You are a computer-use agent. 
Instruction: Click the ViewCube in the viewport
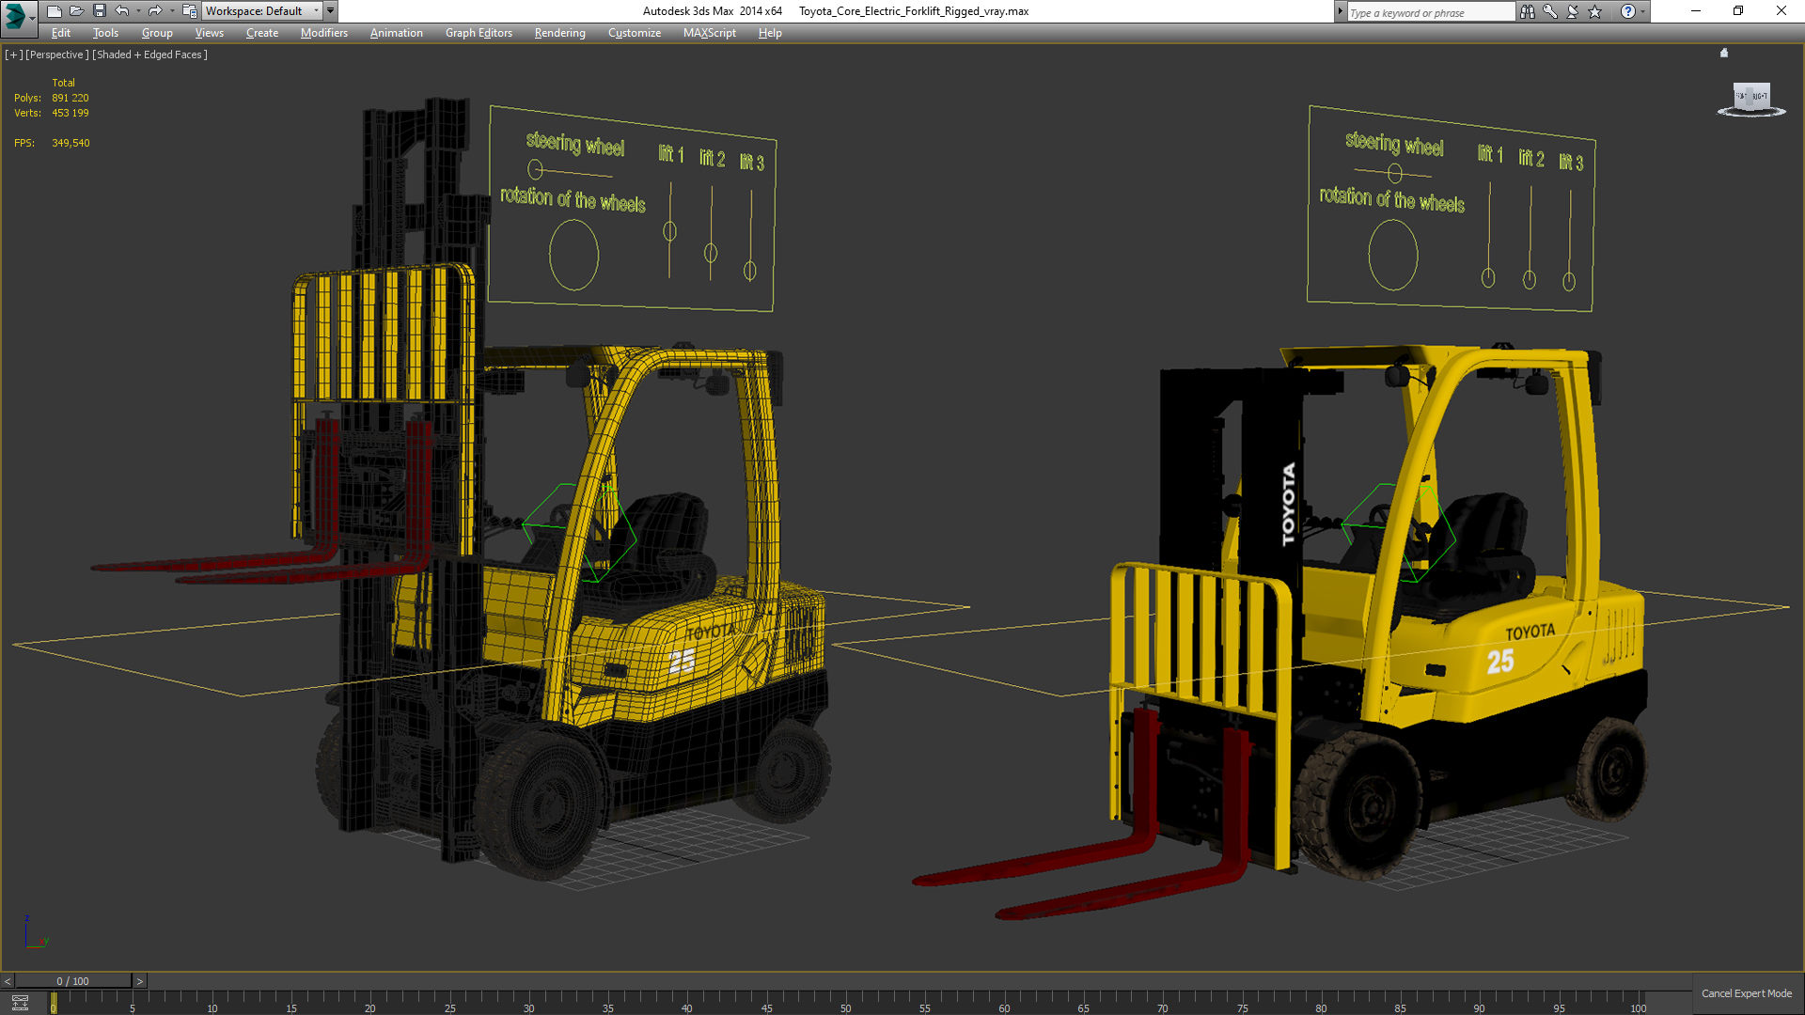tap(1751, 98)
